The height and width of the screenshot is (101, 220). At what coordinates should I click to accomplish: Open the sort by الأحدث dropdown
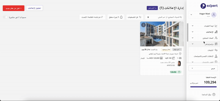click(x=92, y=17)
